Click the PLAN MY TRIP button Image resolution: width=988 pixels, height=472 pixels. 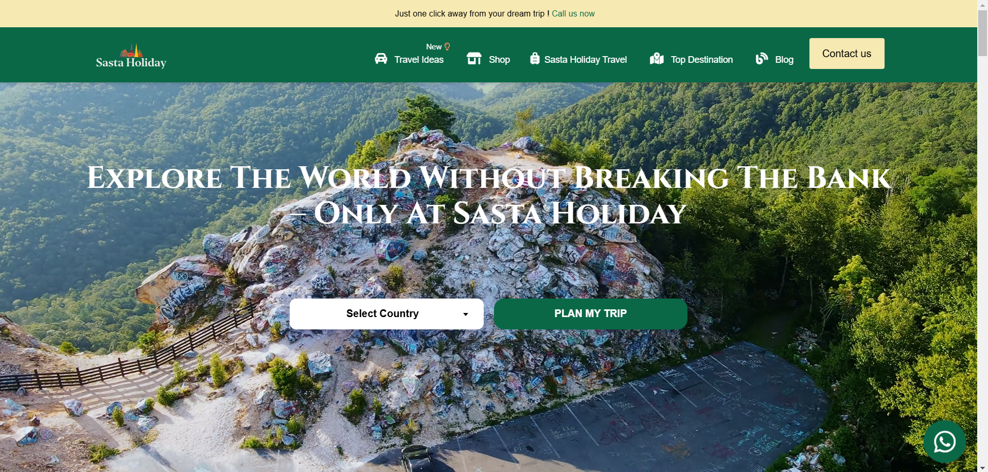pos(590,314)
